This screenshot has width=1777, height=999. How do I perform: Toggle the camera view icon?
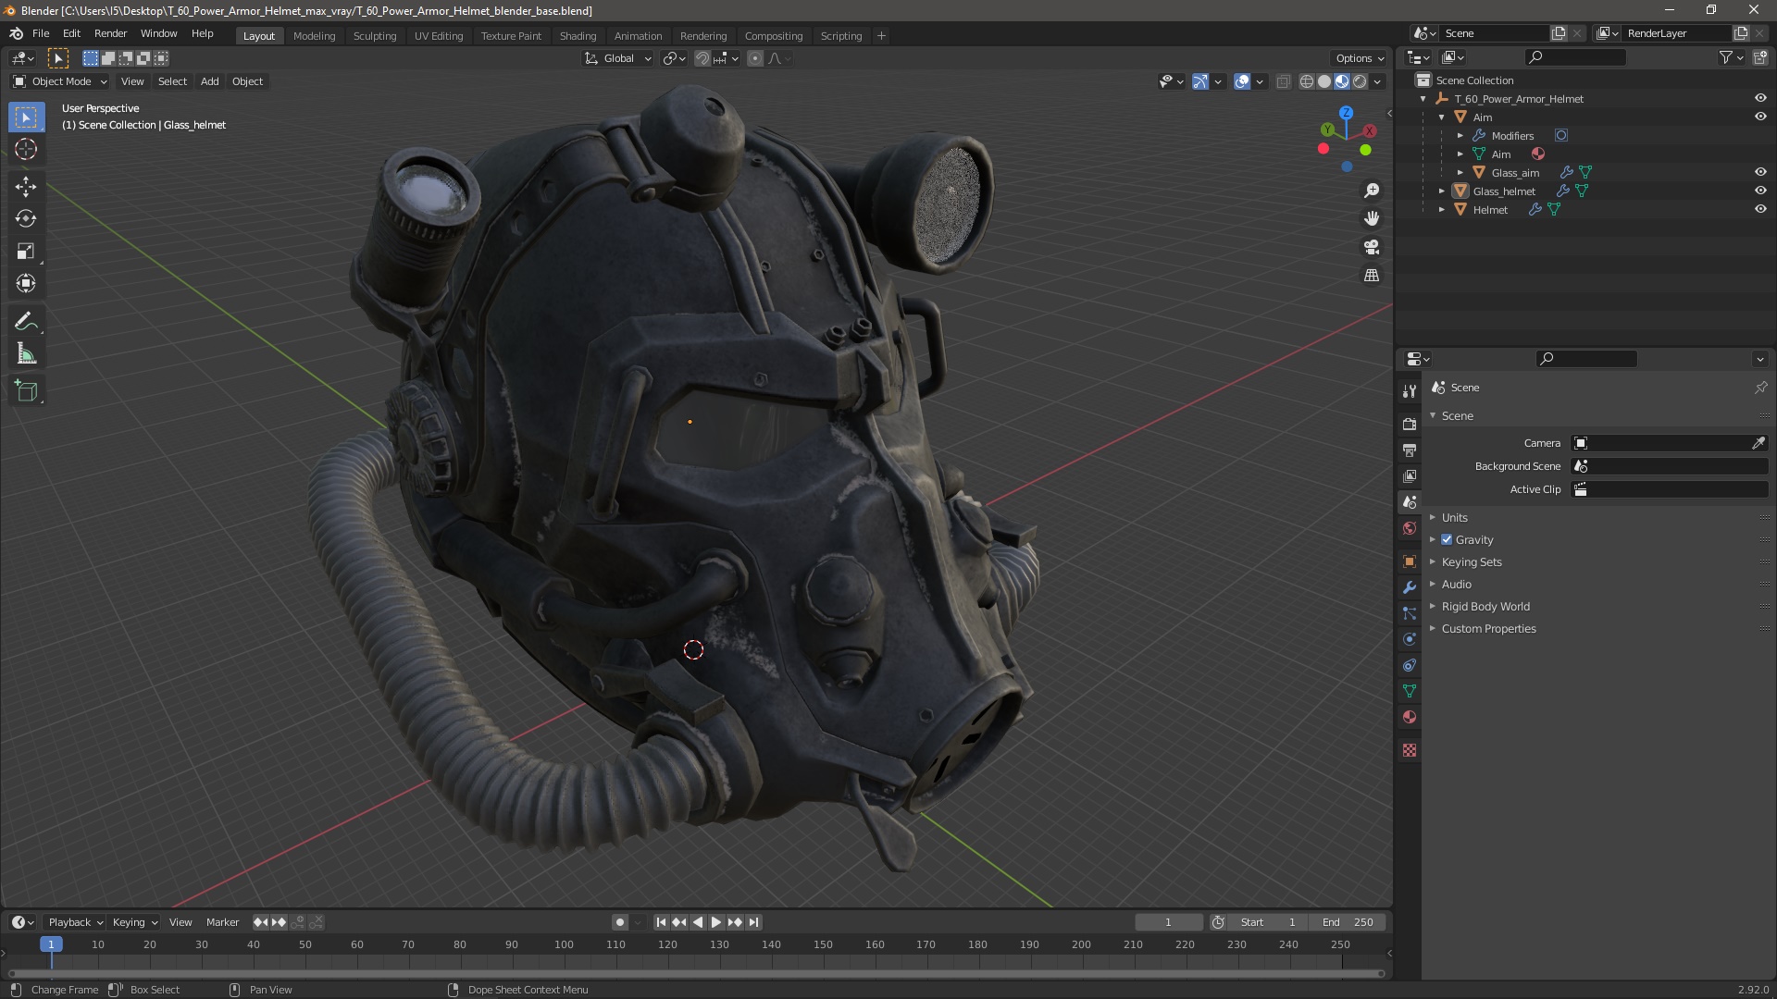1372,247
